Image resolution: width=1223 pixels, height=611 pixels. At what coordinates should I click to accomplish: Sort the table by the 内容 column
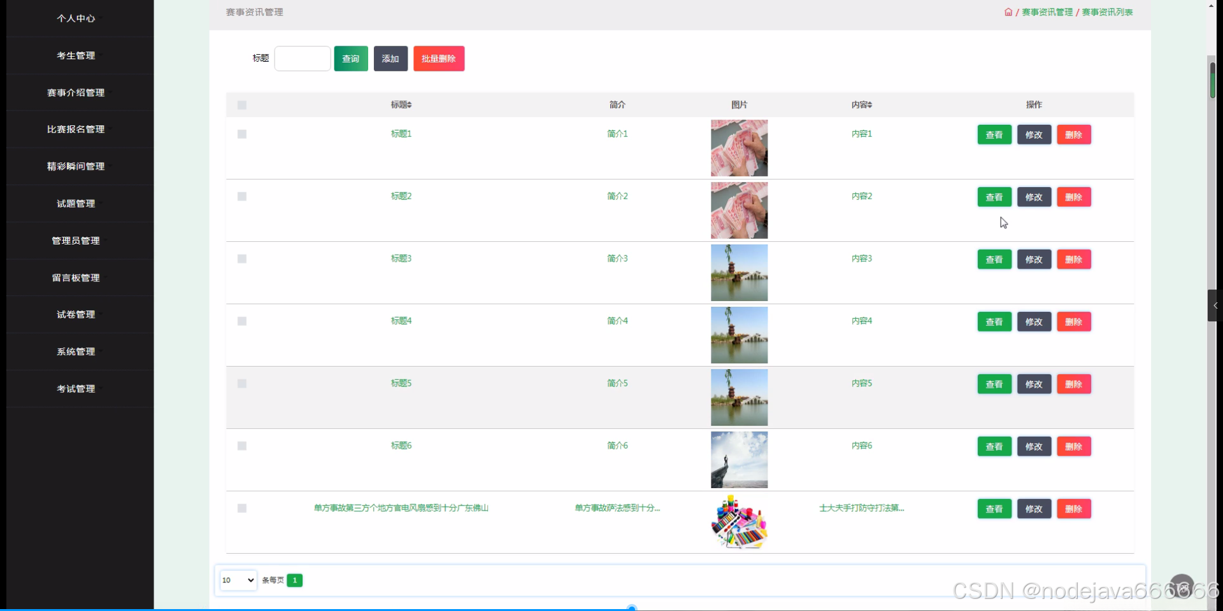tap(862, 104)
